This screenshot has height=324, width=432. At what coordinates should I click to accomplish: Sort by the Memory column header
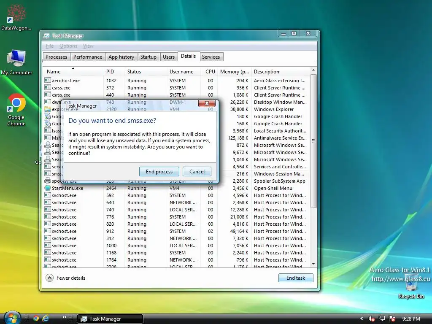pyautogui.click(x=235, y=72)
